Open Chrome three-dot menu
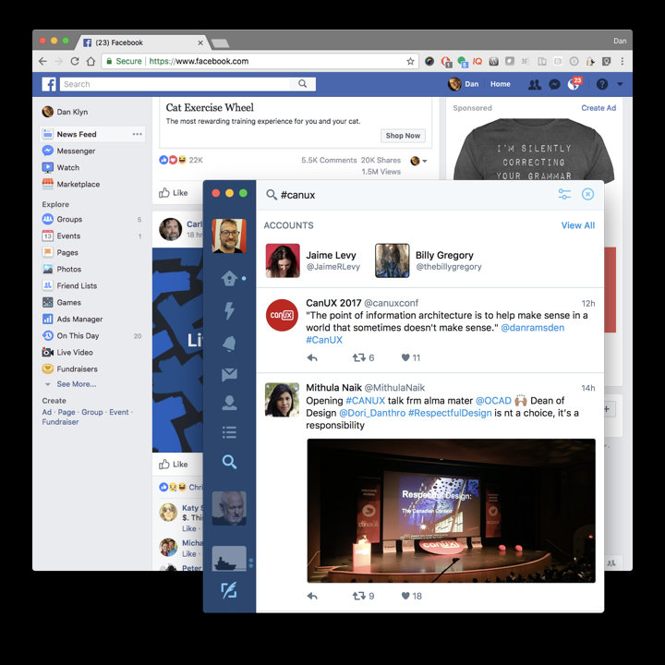This screenshot has height=665, width=665. tap(623, 61)
